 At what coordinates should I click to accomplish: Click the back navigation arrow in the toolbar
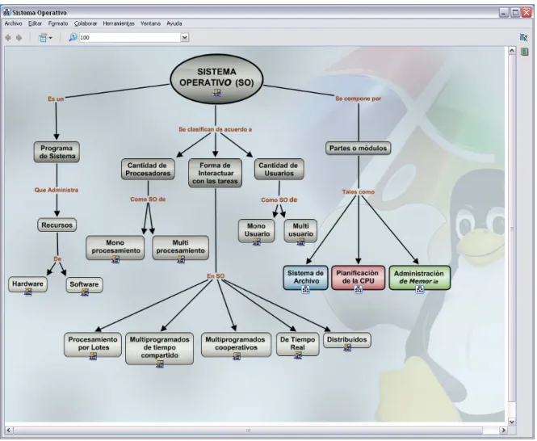[x=8, y=38]
